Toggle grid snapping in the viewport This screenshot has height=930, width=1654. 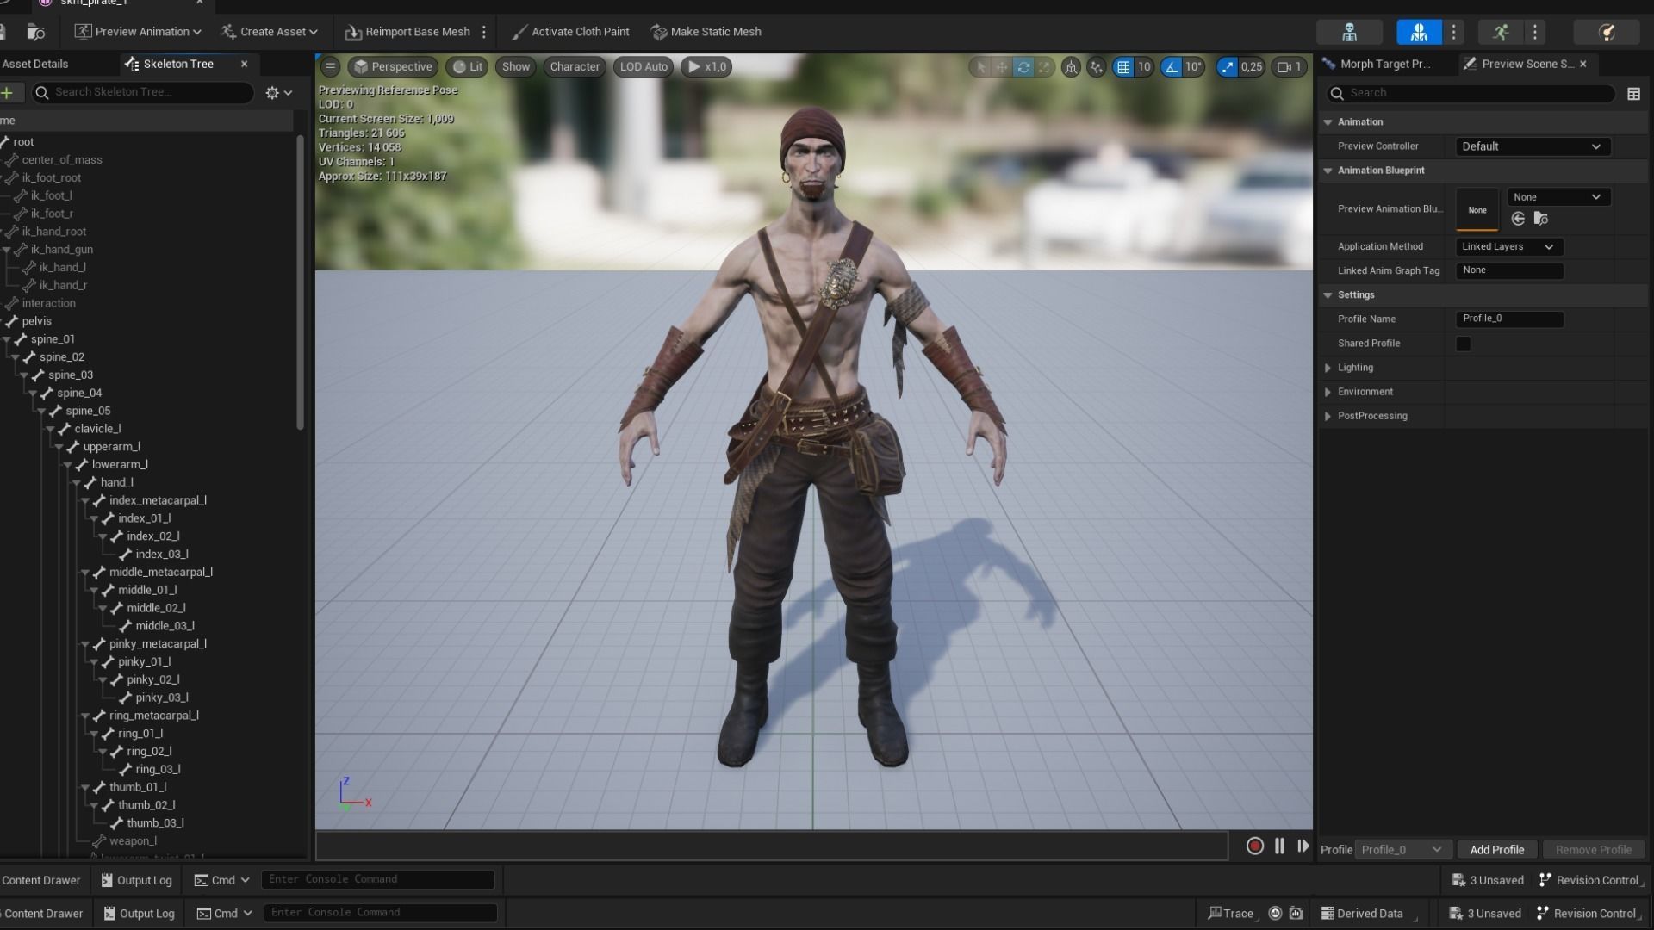click(x=1123, y=66)
